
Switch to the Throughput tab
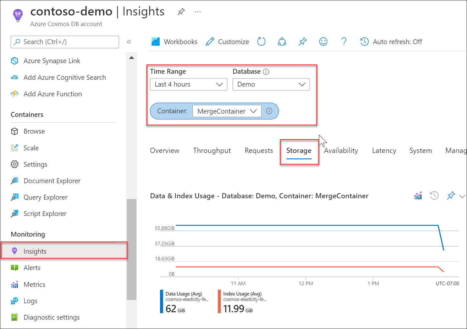[212, 150]
